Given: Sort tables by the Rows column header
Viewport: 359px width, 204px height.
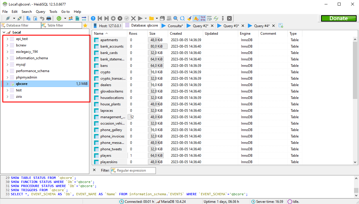Looking at the screenshot, I should click(137, 34).
